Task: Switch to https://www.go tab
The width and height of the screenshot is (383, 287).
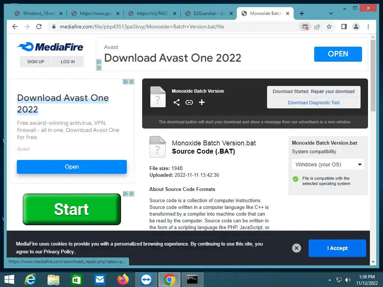Action: coord(95,13)
